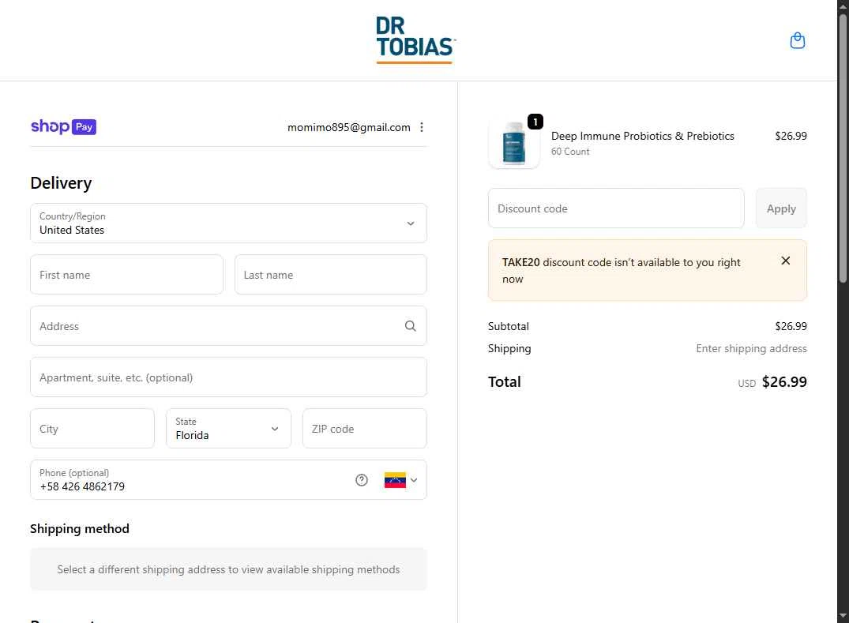Click the Shop Pay logo

63,126
